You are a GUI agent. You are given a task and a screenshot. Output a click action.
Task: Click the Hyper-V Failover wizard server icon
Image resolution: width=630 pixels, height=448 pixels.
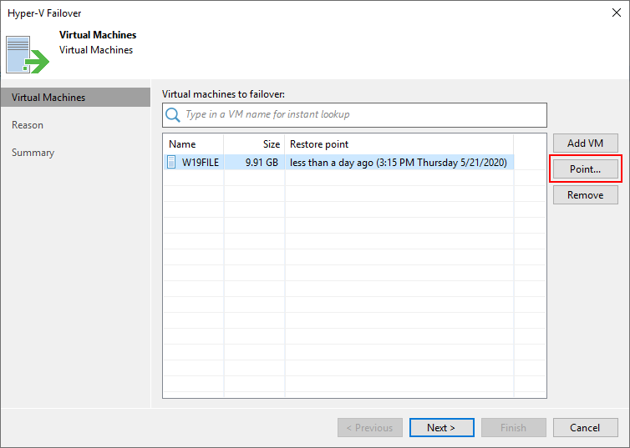(x=28, y=54)
